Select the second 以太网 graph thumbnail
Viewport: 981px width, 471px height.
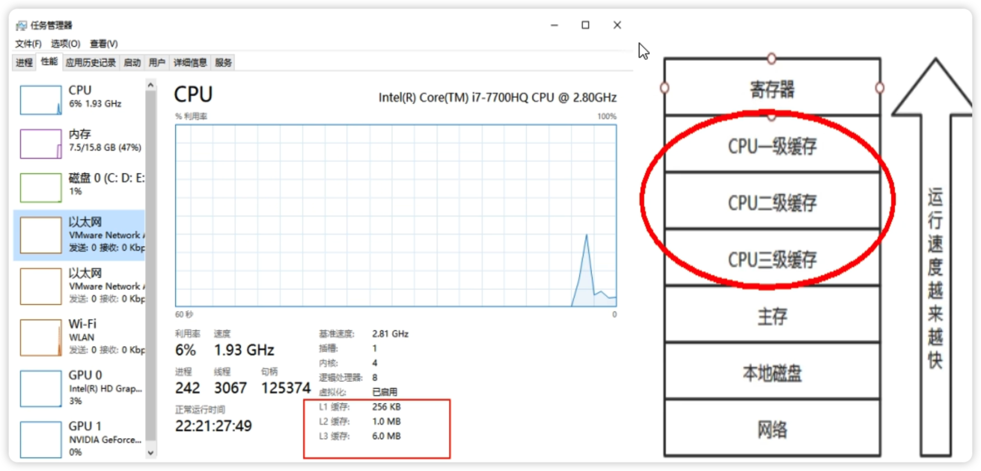pos(41,286)
